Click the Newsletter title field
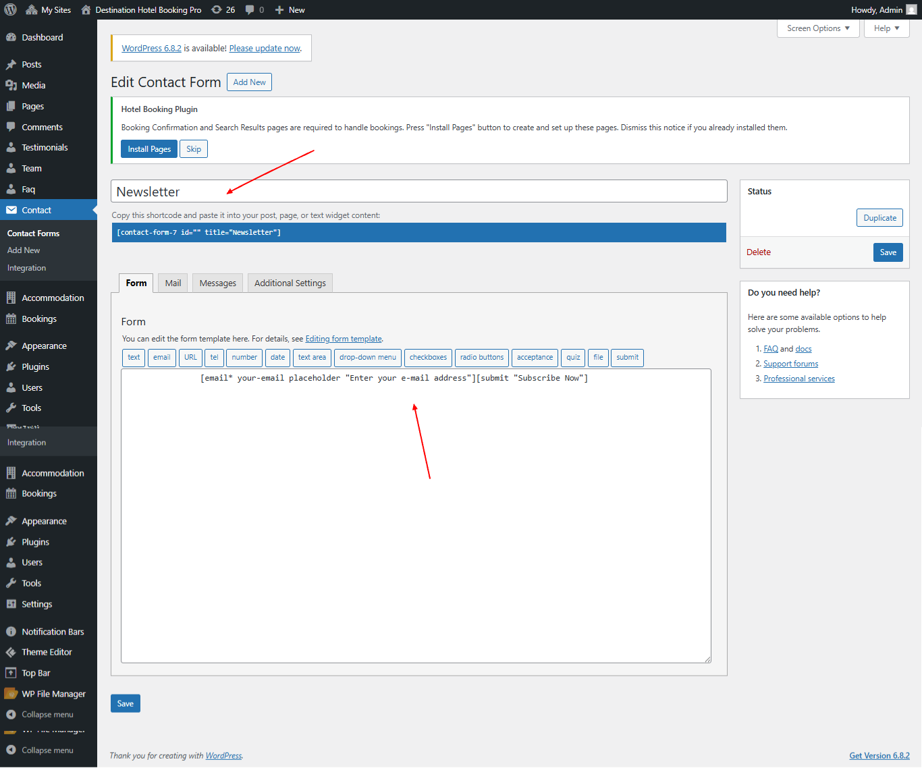 [x=419, y=192]
